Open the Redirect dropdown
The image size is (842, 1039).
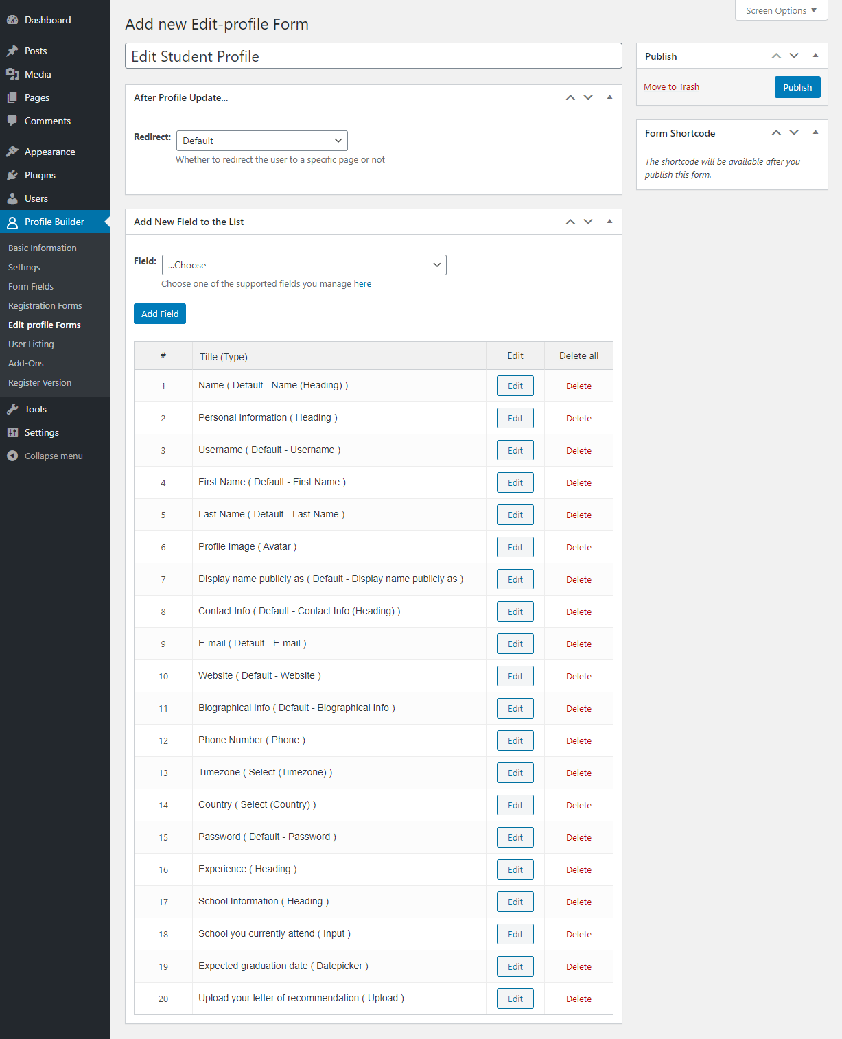tap(262, 141)
